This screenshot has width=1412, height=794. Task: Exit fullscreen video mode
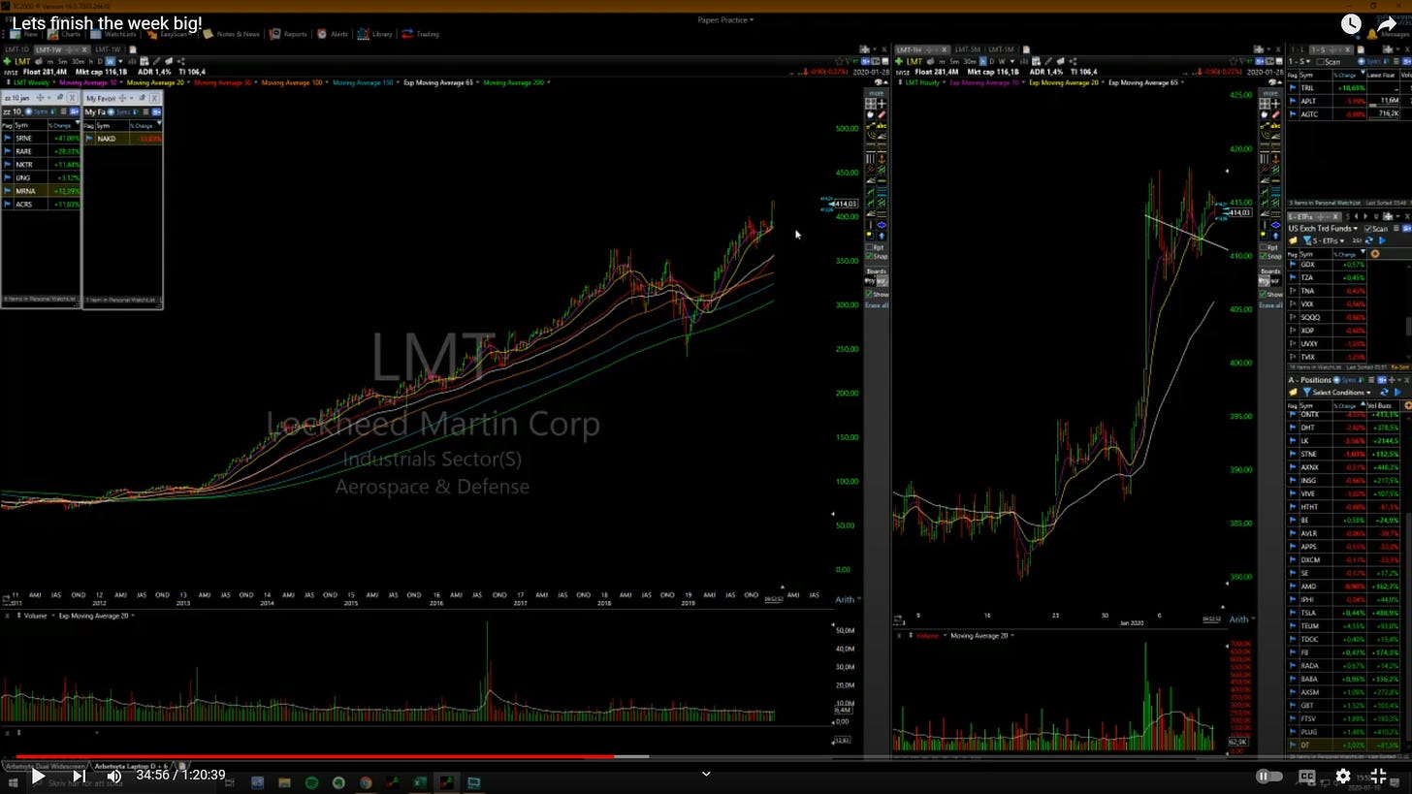1379,776
